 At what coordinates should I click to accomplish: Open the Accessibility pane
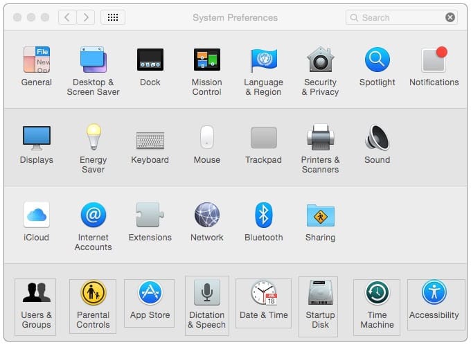point(434,293)
